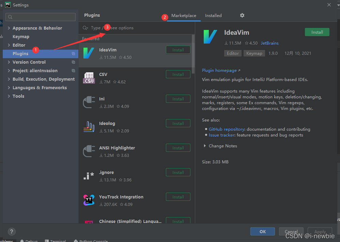Open Terminal tool window tab
Screen dimensions: 340x242
pos(55,241)
